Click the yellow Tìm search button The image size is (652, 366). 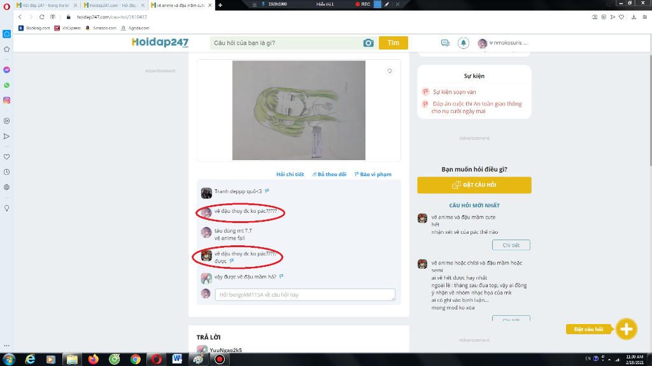[393, 43]
